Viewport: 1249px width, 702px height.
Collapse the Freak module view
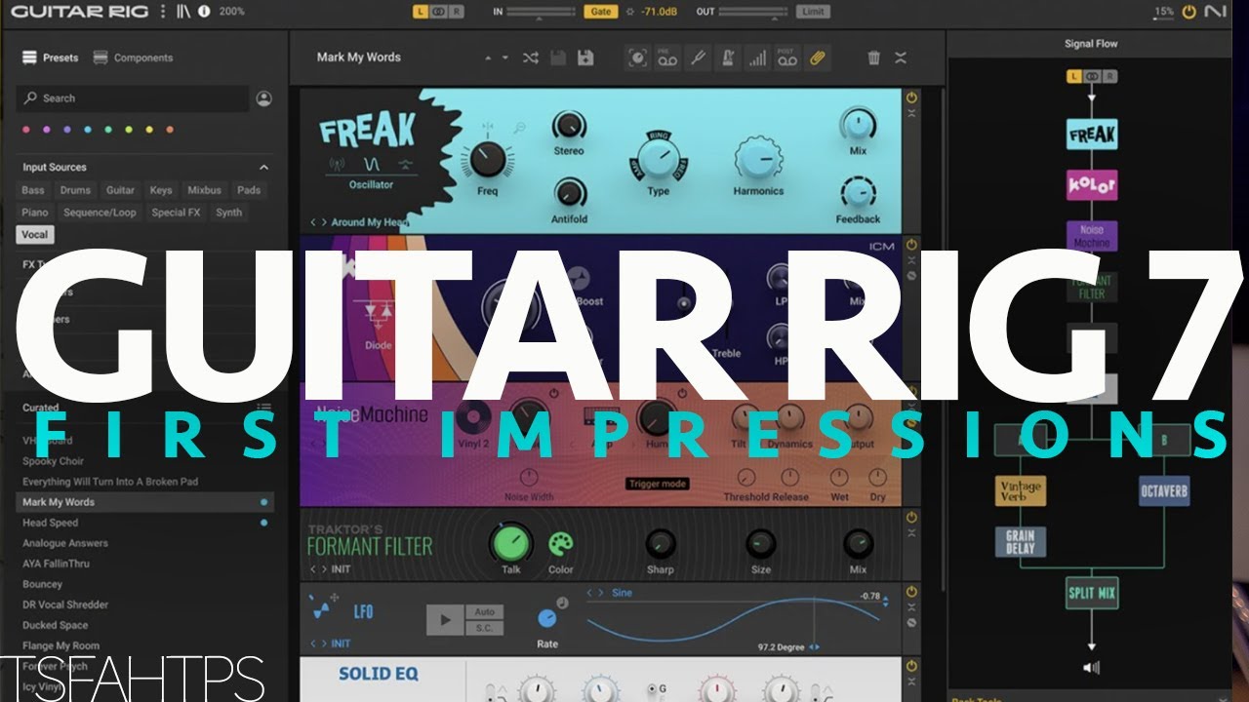[x=911, y=114]
